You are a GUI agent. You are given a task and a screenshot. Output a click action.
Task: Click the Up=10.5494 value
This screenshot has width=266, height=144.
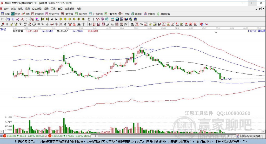pos(48,31)
